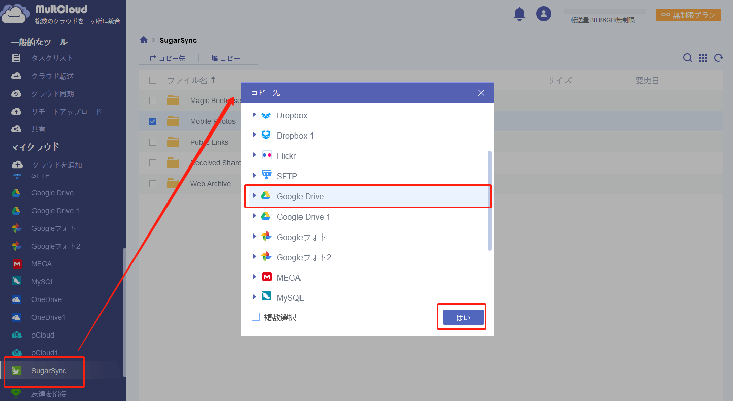The image size is (733, 401).
Task: Refresh the SugarSync file list
Action: (719, 58)
